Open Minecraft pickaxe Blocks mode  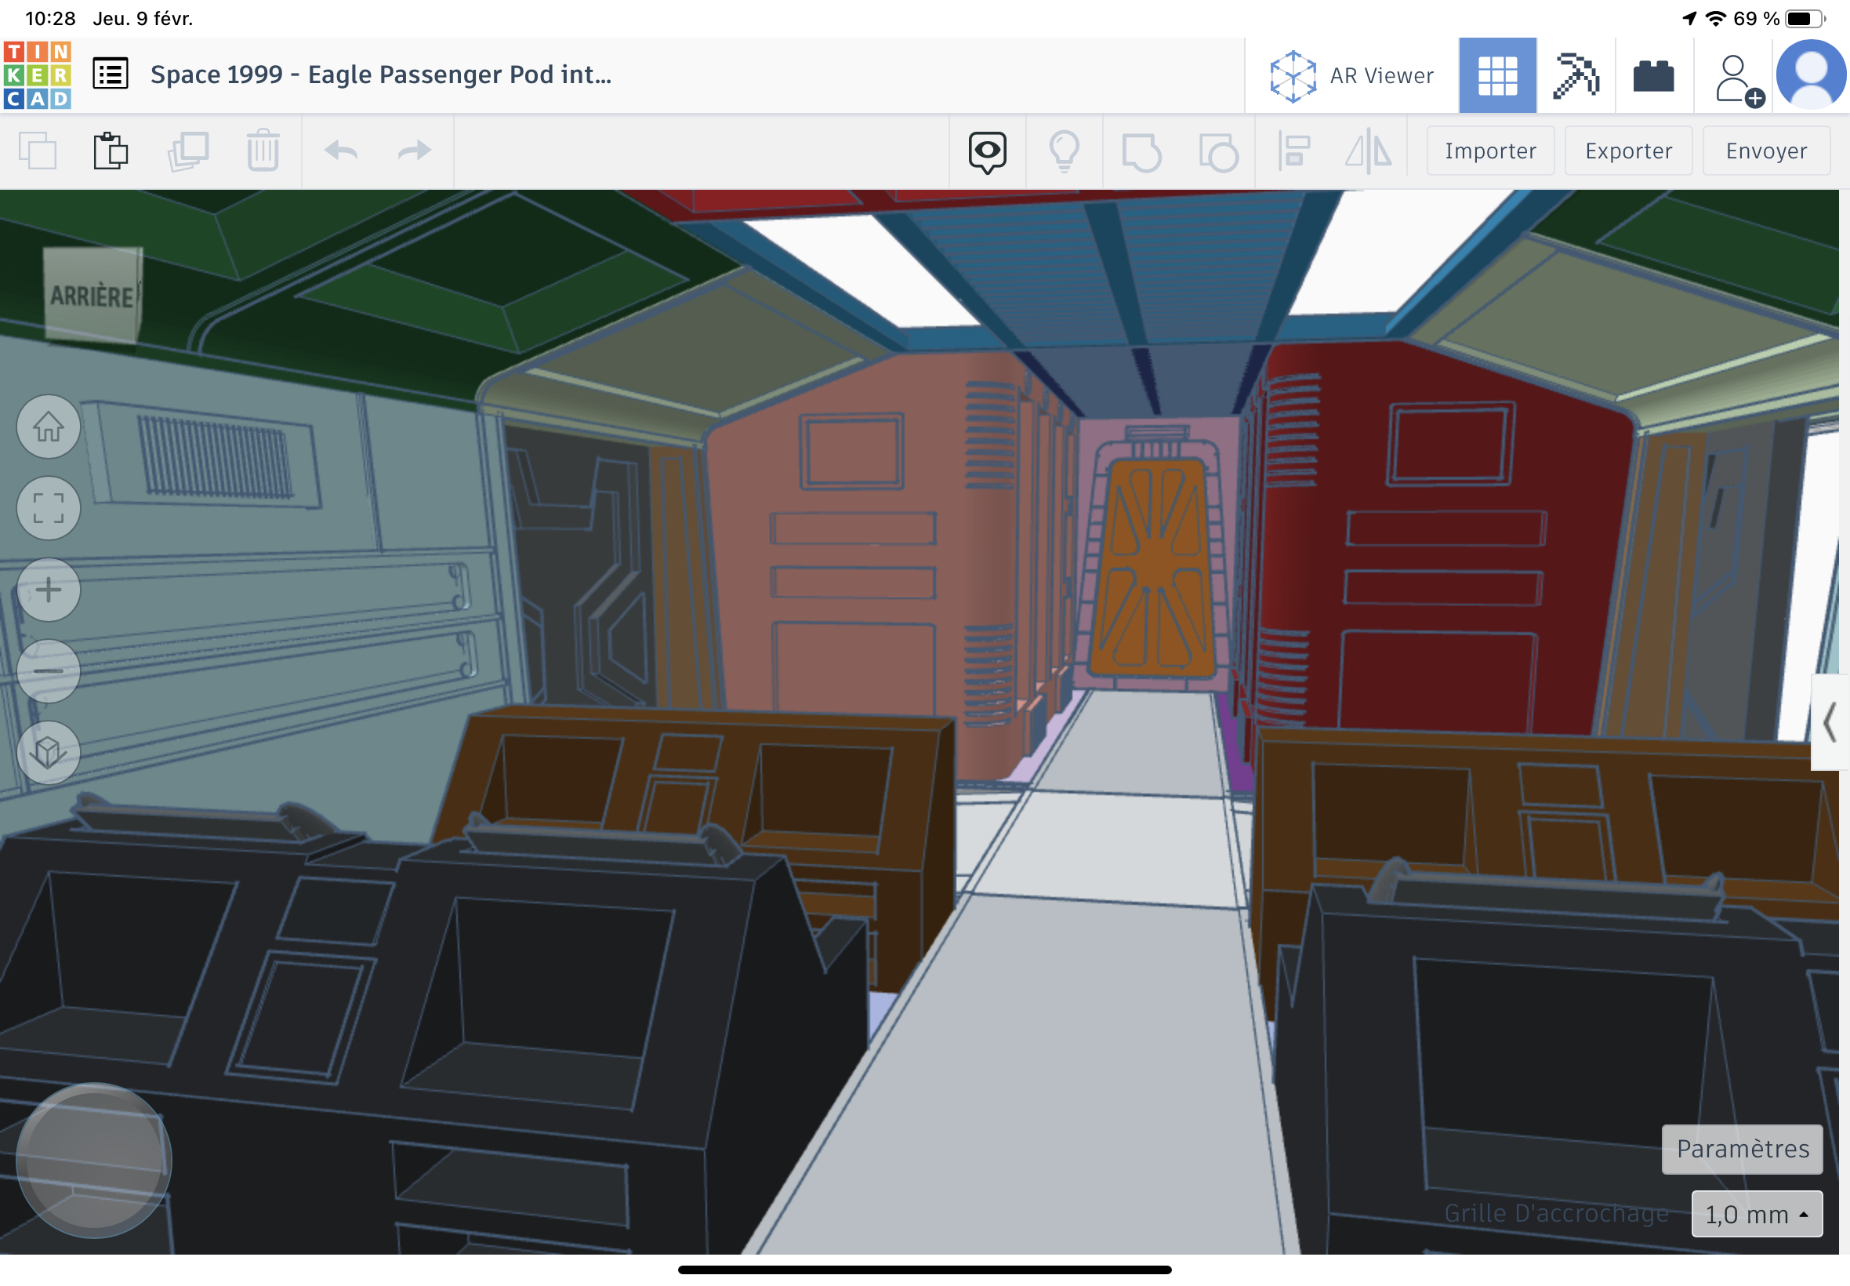coord(1576,76)
